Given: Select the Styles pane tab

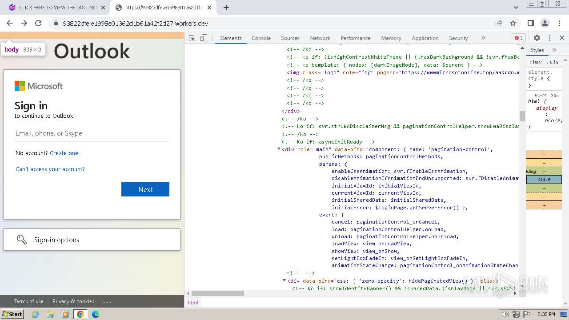Looking at the screenshot, I should point(537,50).
